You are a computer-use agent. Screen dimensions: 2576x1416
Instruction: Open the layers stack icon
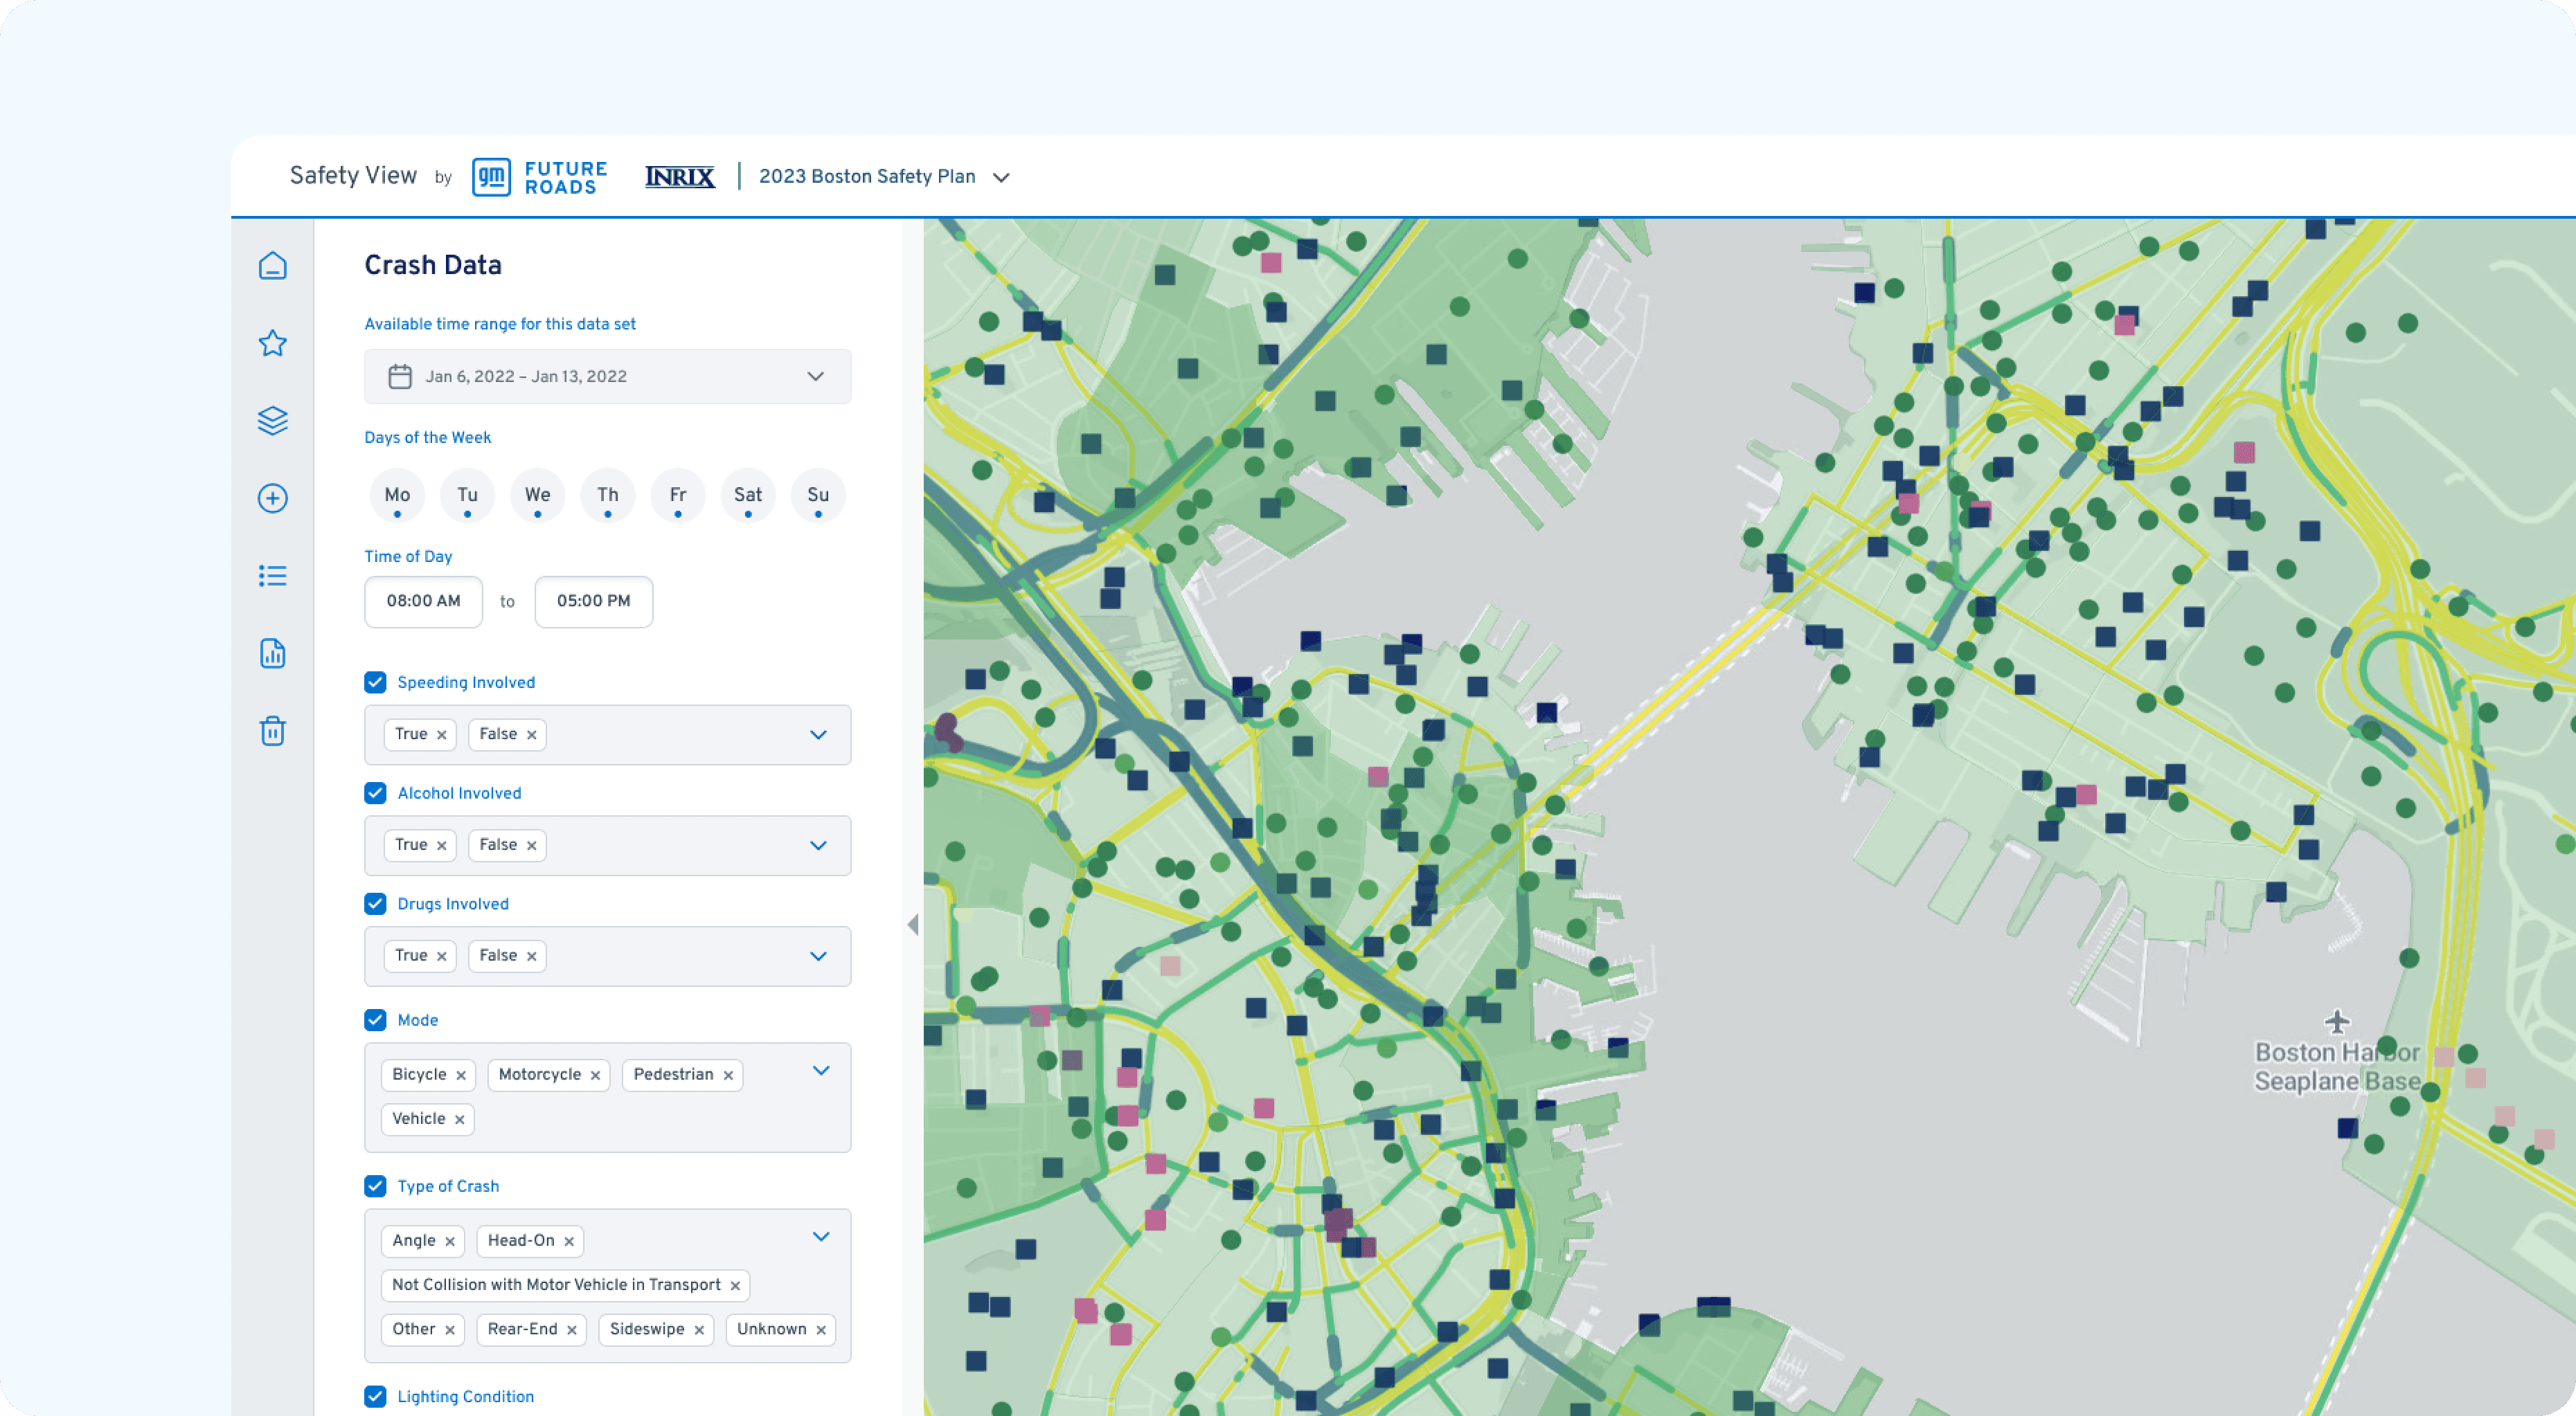pyautogui.click(x=272, y=421)
